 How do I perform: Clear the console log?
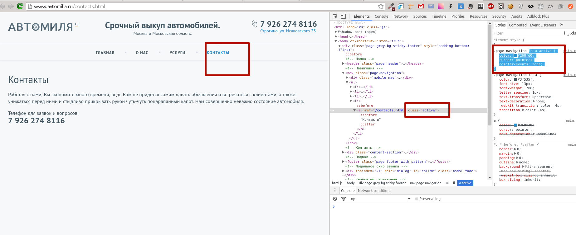point(335,199)
